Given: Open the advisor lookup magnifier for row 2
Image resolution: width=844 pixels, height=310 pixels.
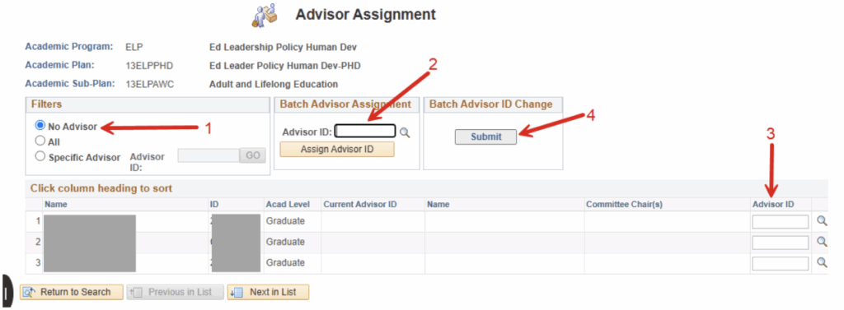Looking at the screenshot, I should 822,242.
